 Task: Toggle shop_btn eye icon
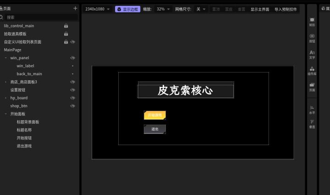(72, 106)
